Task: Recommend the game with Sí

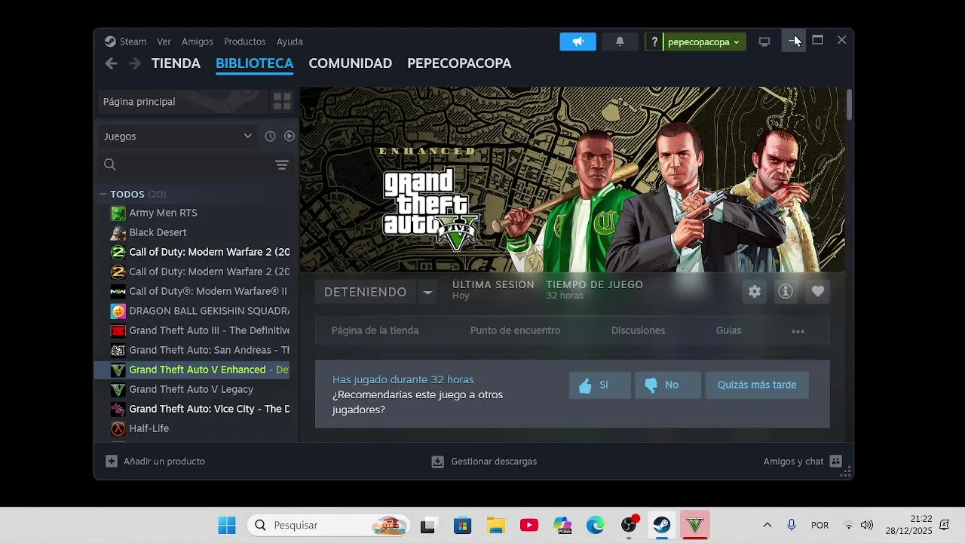Action: [x=599, y=385]
